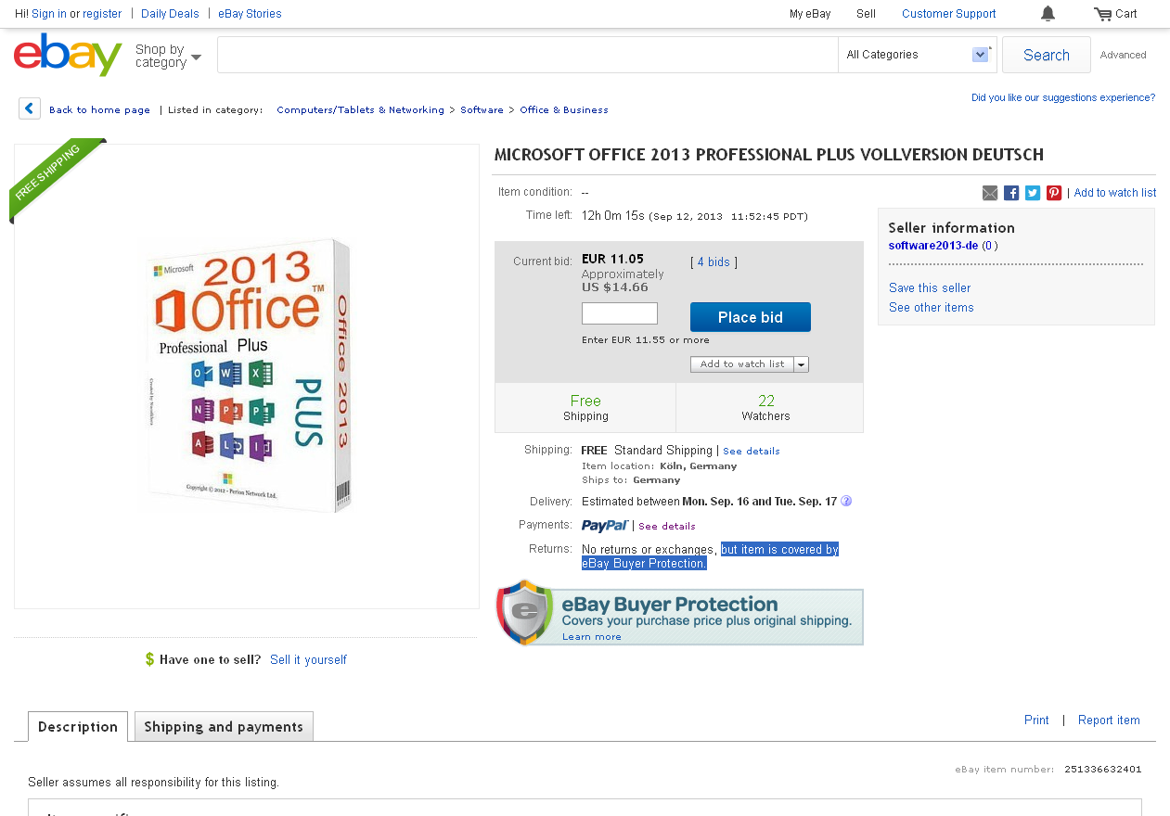View the 4 bids history link
Screen dimensions: 1170x816
tap(714, 262)
